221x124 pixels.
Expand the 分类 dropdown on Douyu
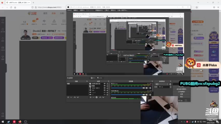62,13
